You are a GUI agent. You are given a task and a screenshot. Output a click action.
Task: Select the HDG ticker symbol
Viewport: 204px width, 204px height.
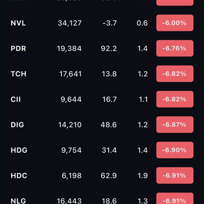(19, 150)
